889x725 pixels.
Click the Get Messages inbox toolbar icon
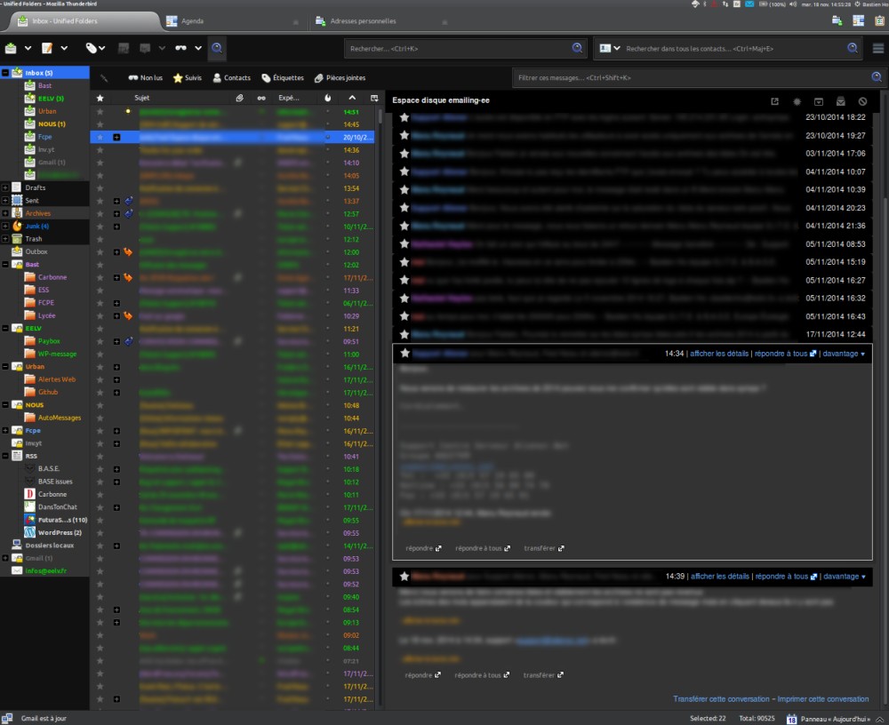click(x=12, y=48)
